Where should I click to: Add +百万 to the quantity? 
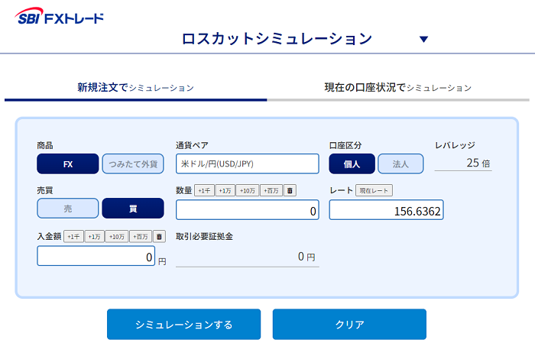pyautogui.click(x=271, y=190)
